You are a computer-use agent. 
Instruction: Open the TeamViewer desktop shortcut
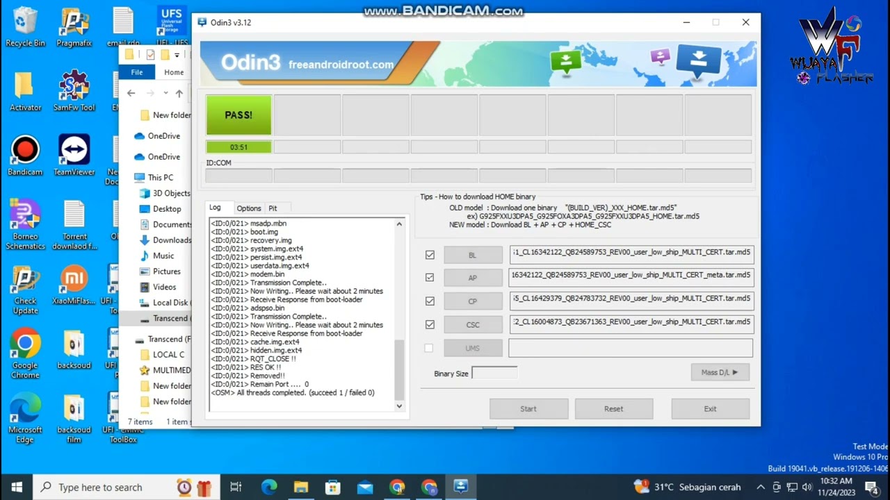pyautogui.click(x=74, y=156)
